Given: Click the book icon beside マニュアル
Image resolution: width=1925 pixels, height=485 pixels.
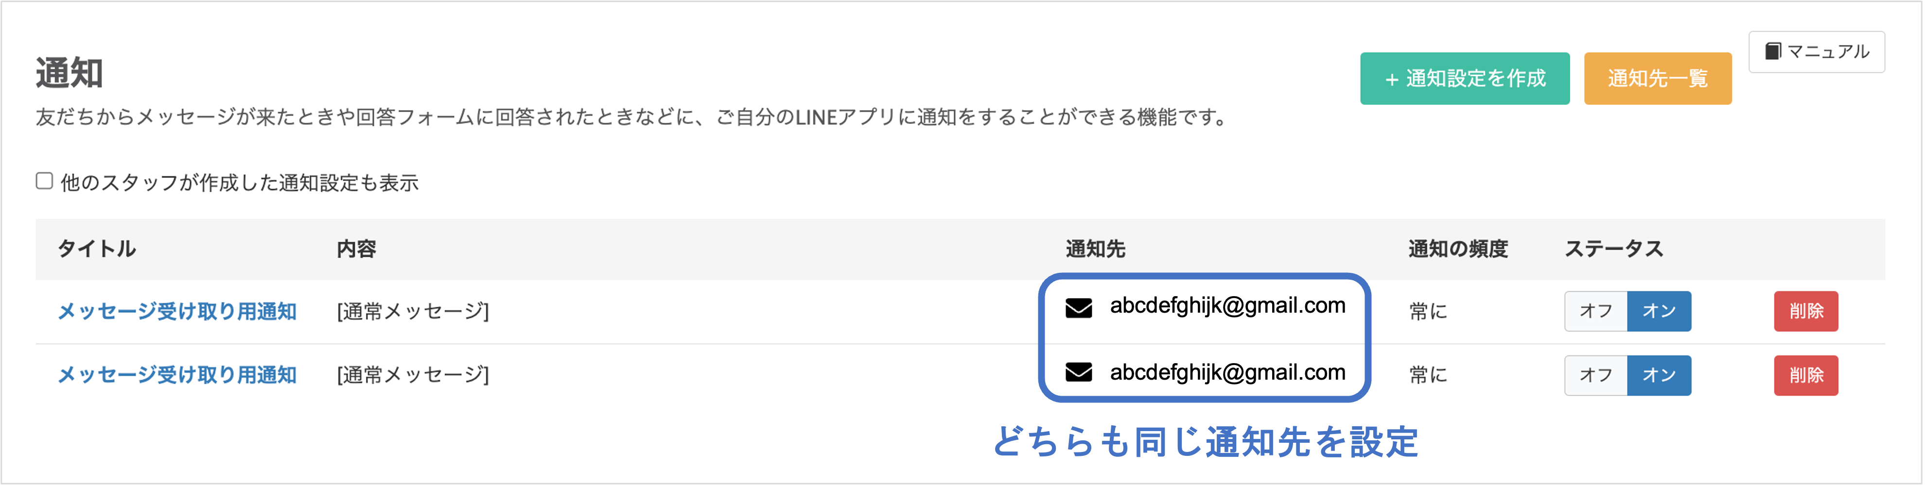Looking at the screenshot, I should [1772, 51].
